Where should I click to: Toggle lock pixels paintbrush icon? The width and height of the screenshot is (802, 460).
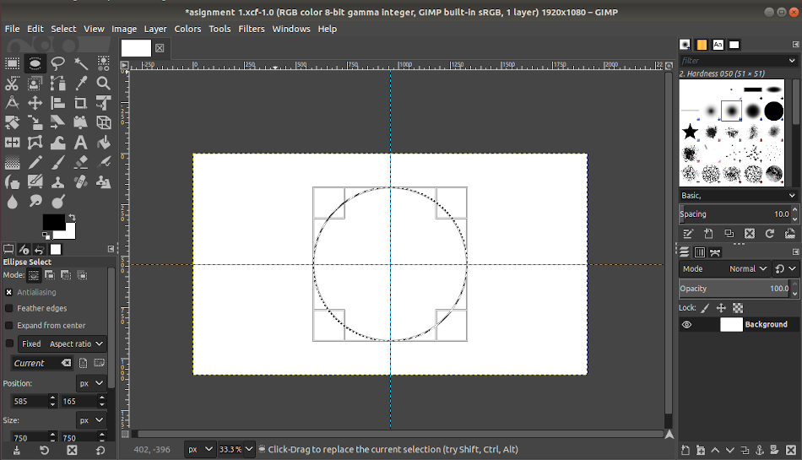click(705, 308)
